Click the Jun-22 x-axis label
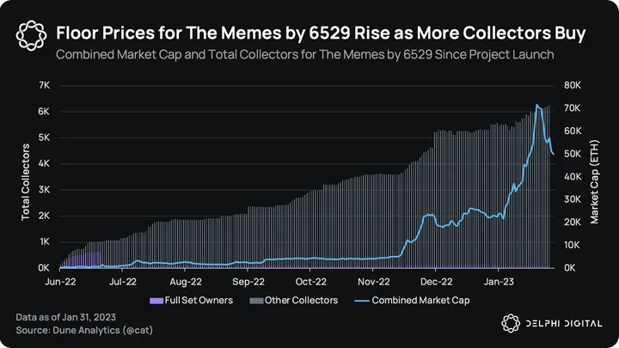Viewport: 619px width, 348px height. click(60, 282)
